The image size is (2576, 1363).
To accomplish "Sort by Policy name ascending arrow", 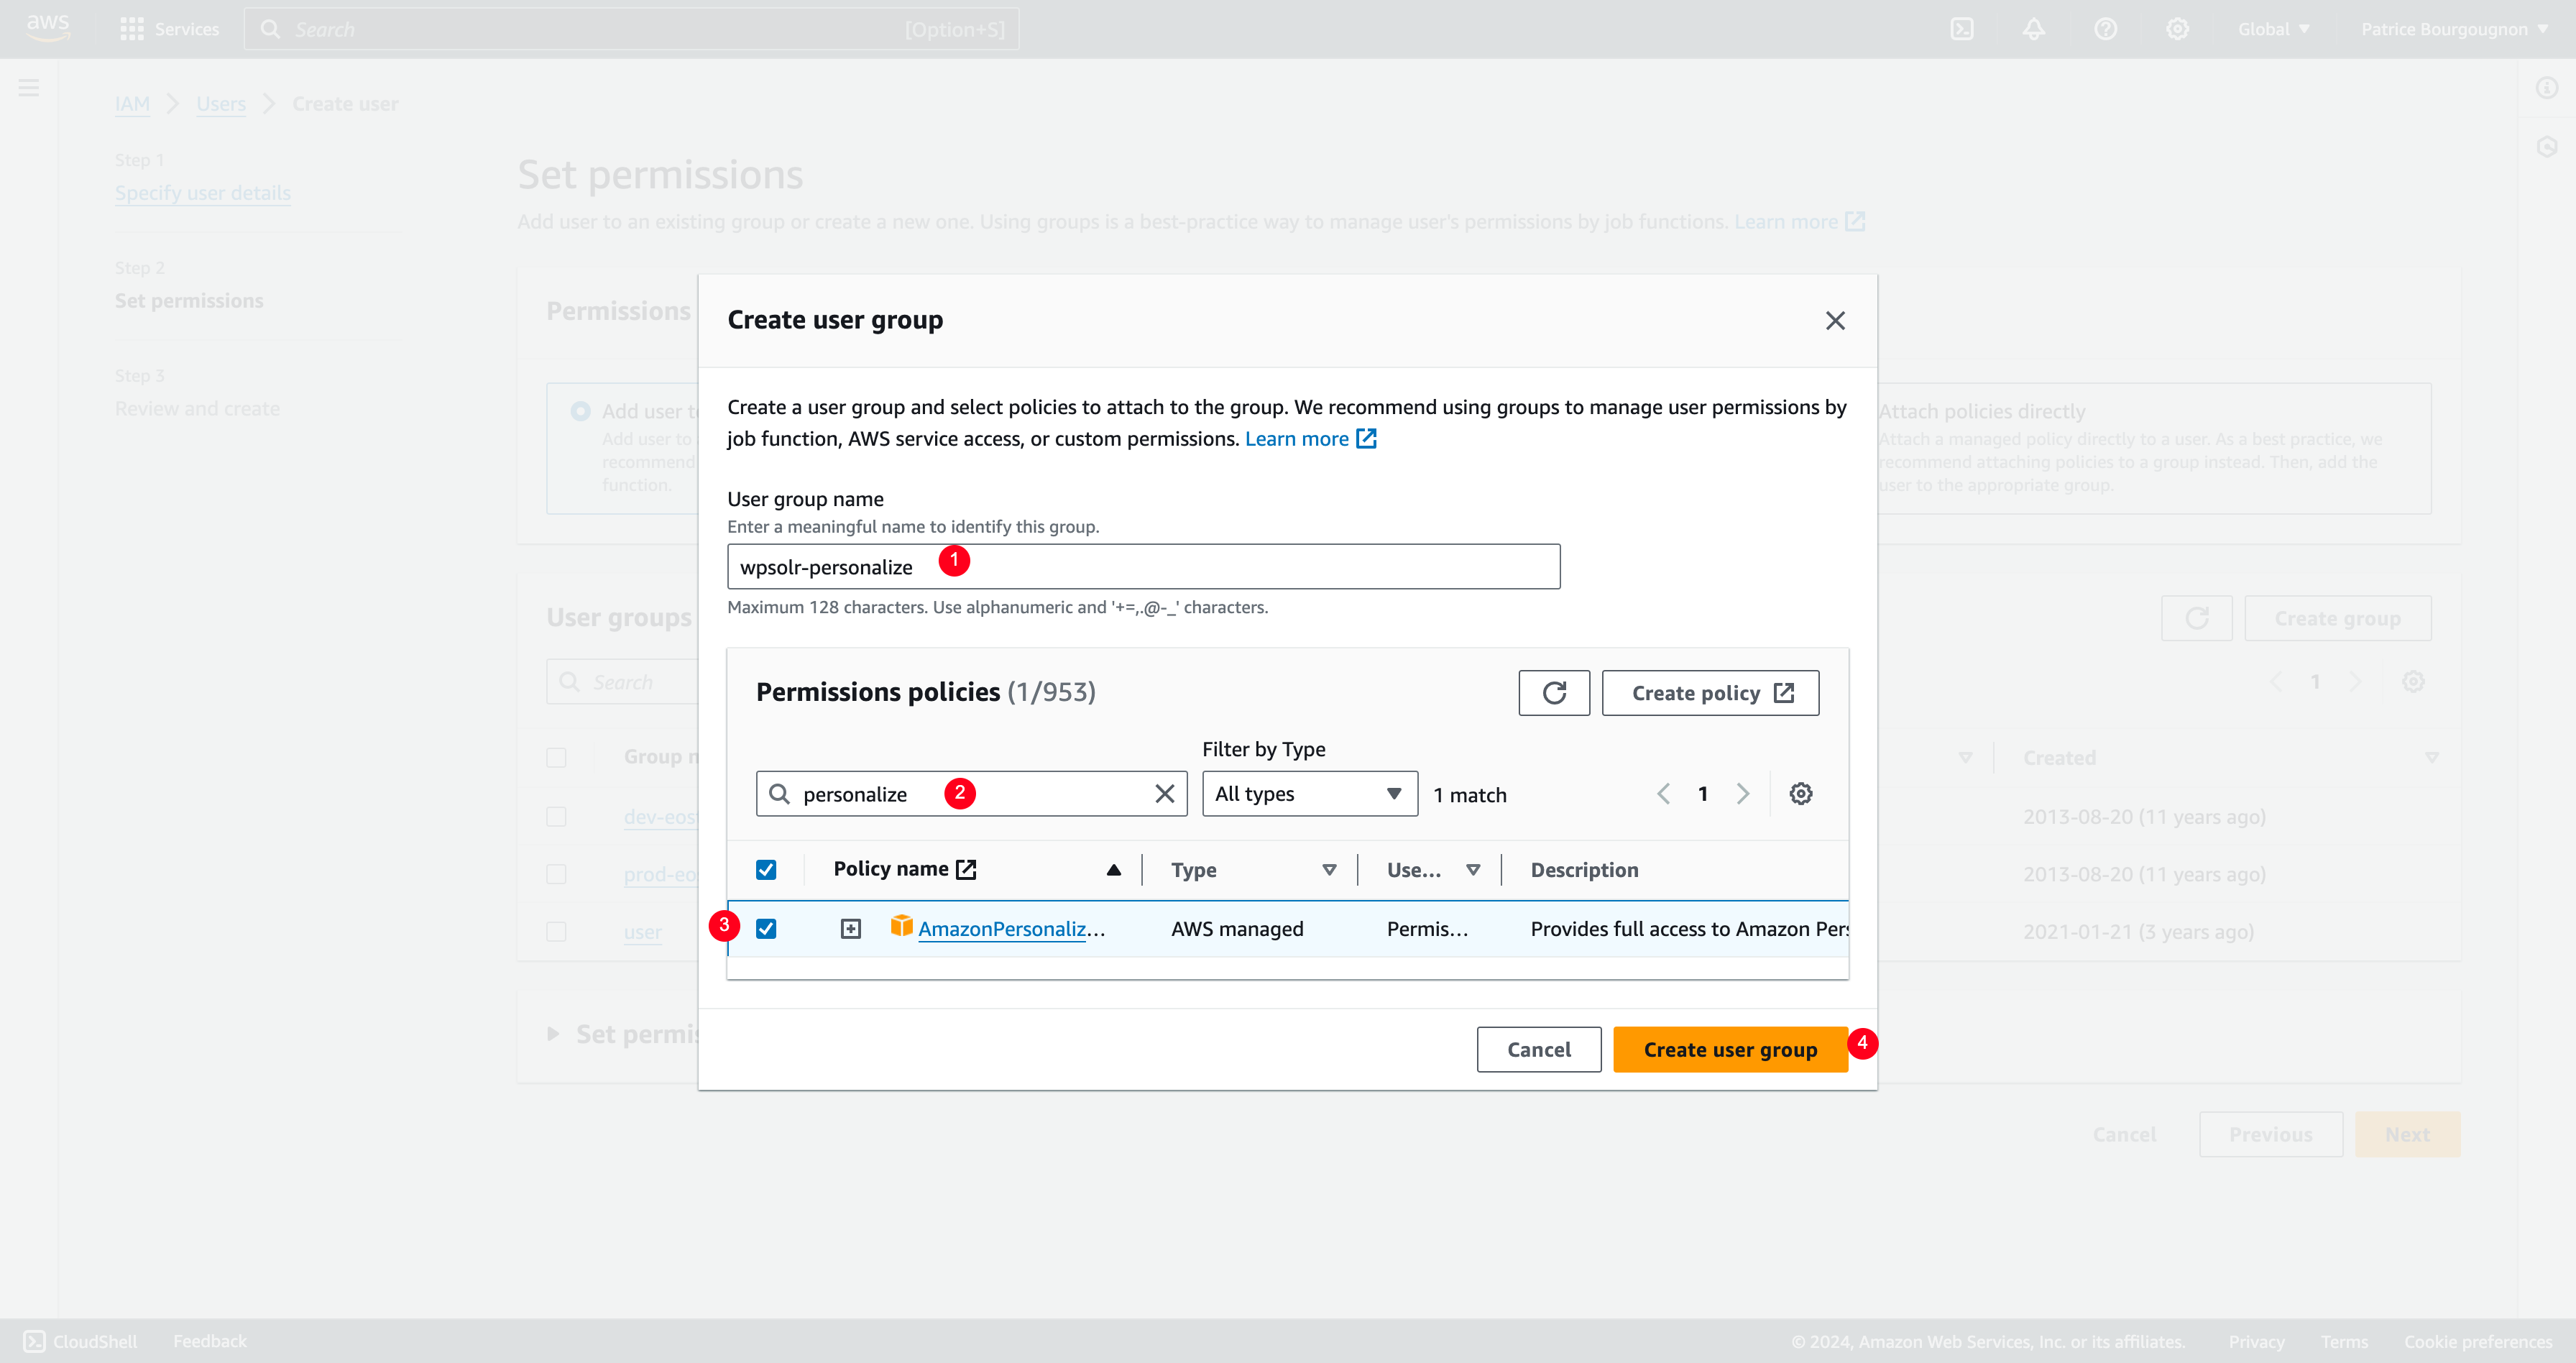I will [1113, 870].
